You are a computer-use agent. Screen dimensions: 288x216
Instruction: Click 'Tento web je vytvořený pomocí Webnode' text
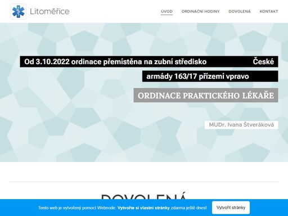coord(77,208)
